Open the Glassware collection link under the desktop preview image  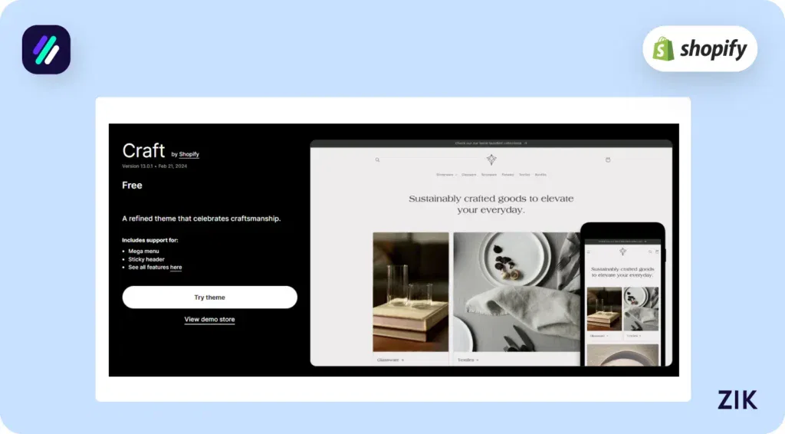(x=390, y=360)
